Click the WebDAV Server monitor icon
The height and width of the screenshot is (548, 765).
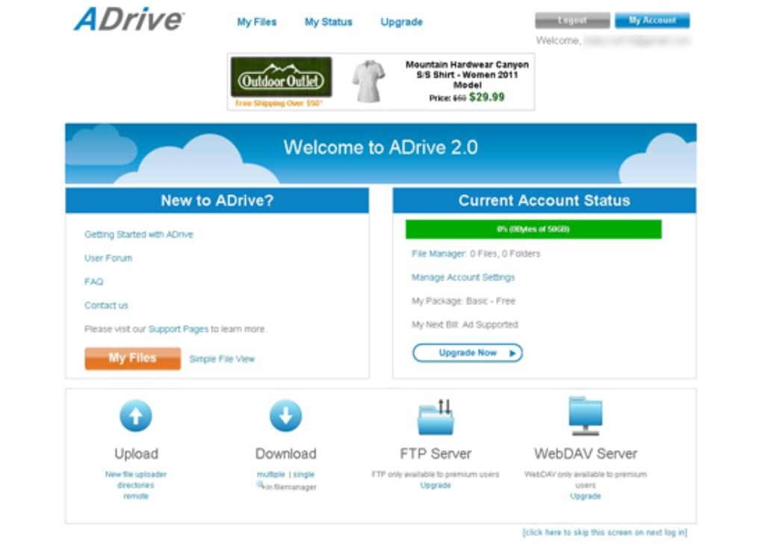[585, 416]
